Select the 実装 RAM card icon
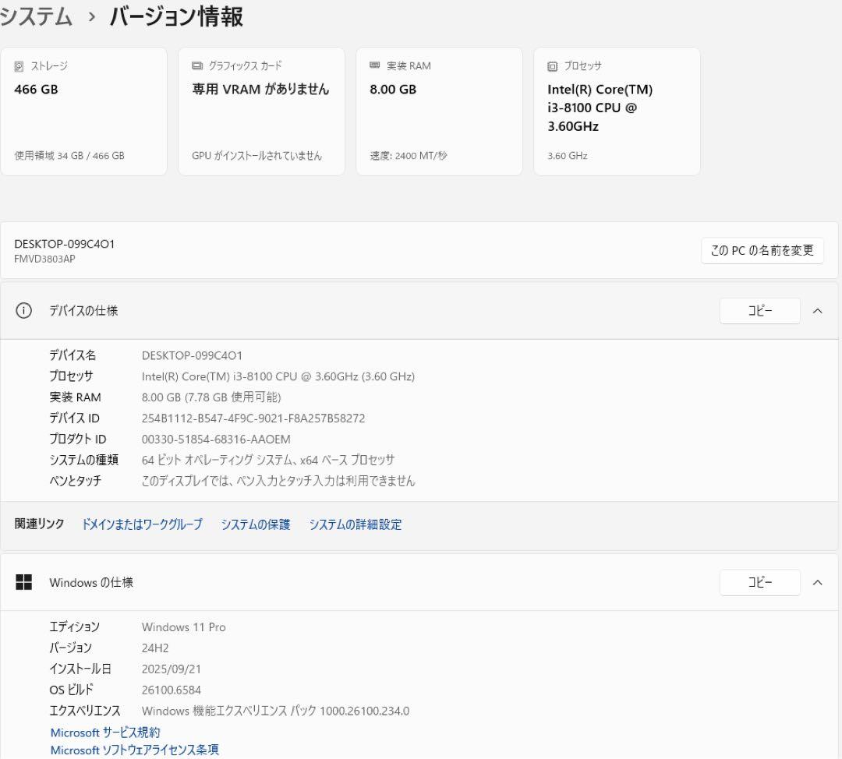The image size is (842, 759). click(373, 65)
